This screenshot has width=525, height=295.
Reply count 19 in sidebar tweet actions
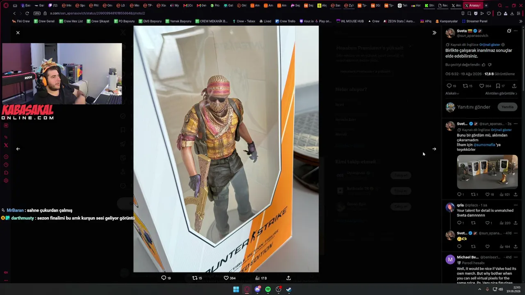451,86
